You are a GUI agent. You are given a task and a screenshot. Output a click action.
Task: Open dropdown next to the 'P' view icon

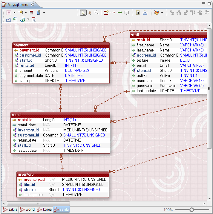[x=14, y=13]
